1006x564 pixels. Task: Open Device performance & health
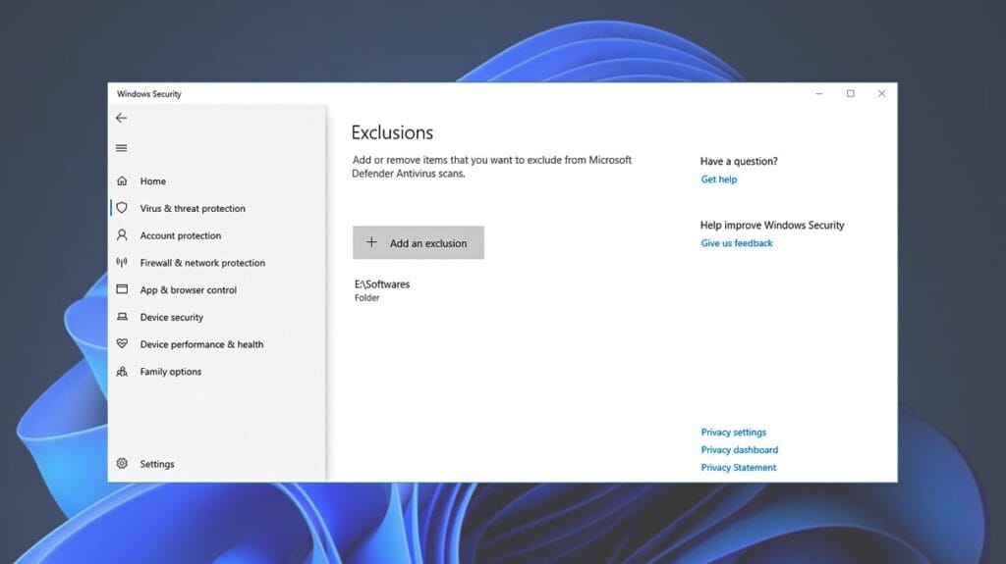point(201,344)
